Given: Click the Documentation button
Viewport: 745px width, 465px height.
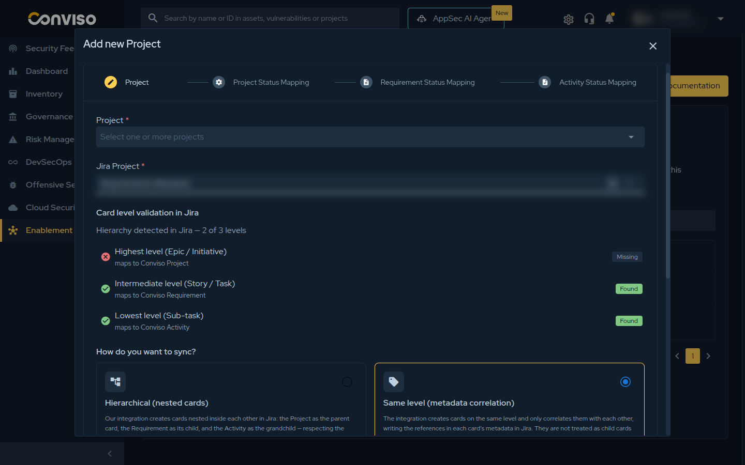Looking at the screenshot, I should [699, 86].
